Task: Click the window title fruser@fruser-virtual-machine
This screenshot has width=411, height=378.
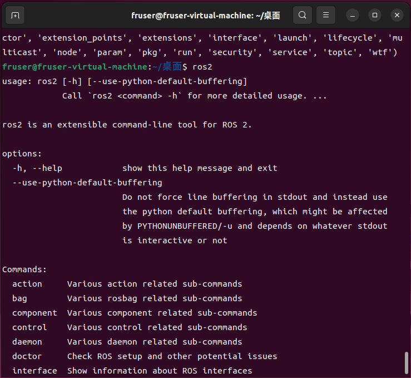Action: [x=206, y=16]
